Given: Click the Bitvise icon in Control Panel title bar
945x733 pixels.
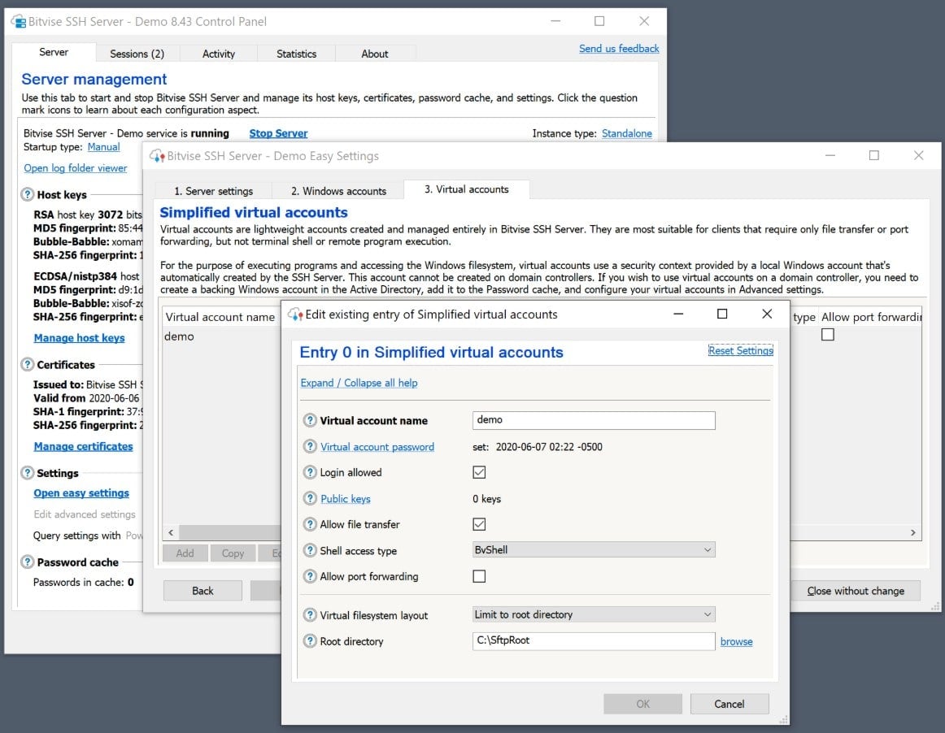Looking at the screenshot, I should (x=19, y=22).
